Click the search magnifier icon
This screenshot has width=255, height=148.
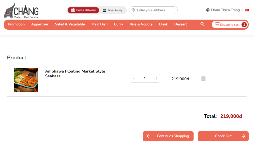(202, 24)
